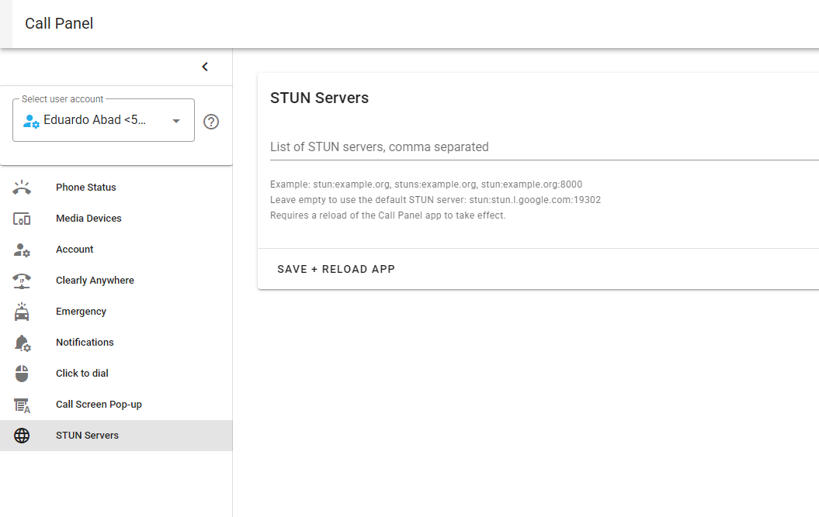The height and width of the screenshot is (517, 819).
Task: Click the Notifications bell icon
Action: [x=22, y=343]
